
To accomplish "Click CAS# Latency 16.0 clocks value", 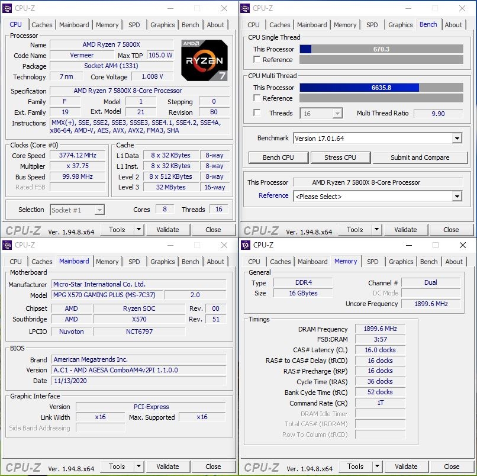I will click(x=381, y=350).
